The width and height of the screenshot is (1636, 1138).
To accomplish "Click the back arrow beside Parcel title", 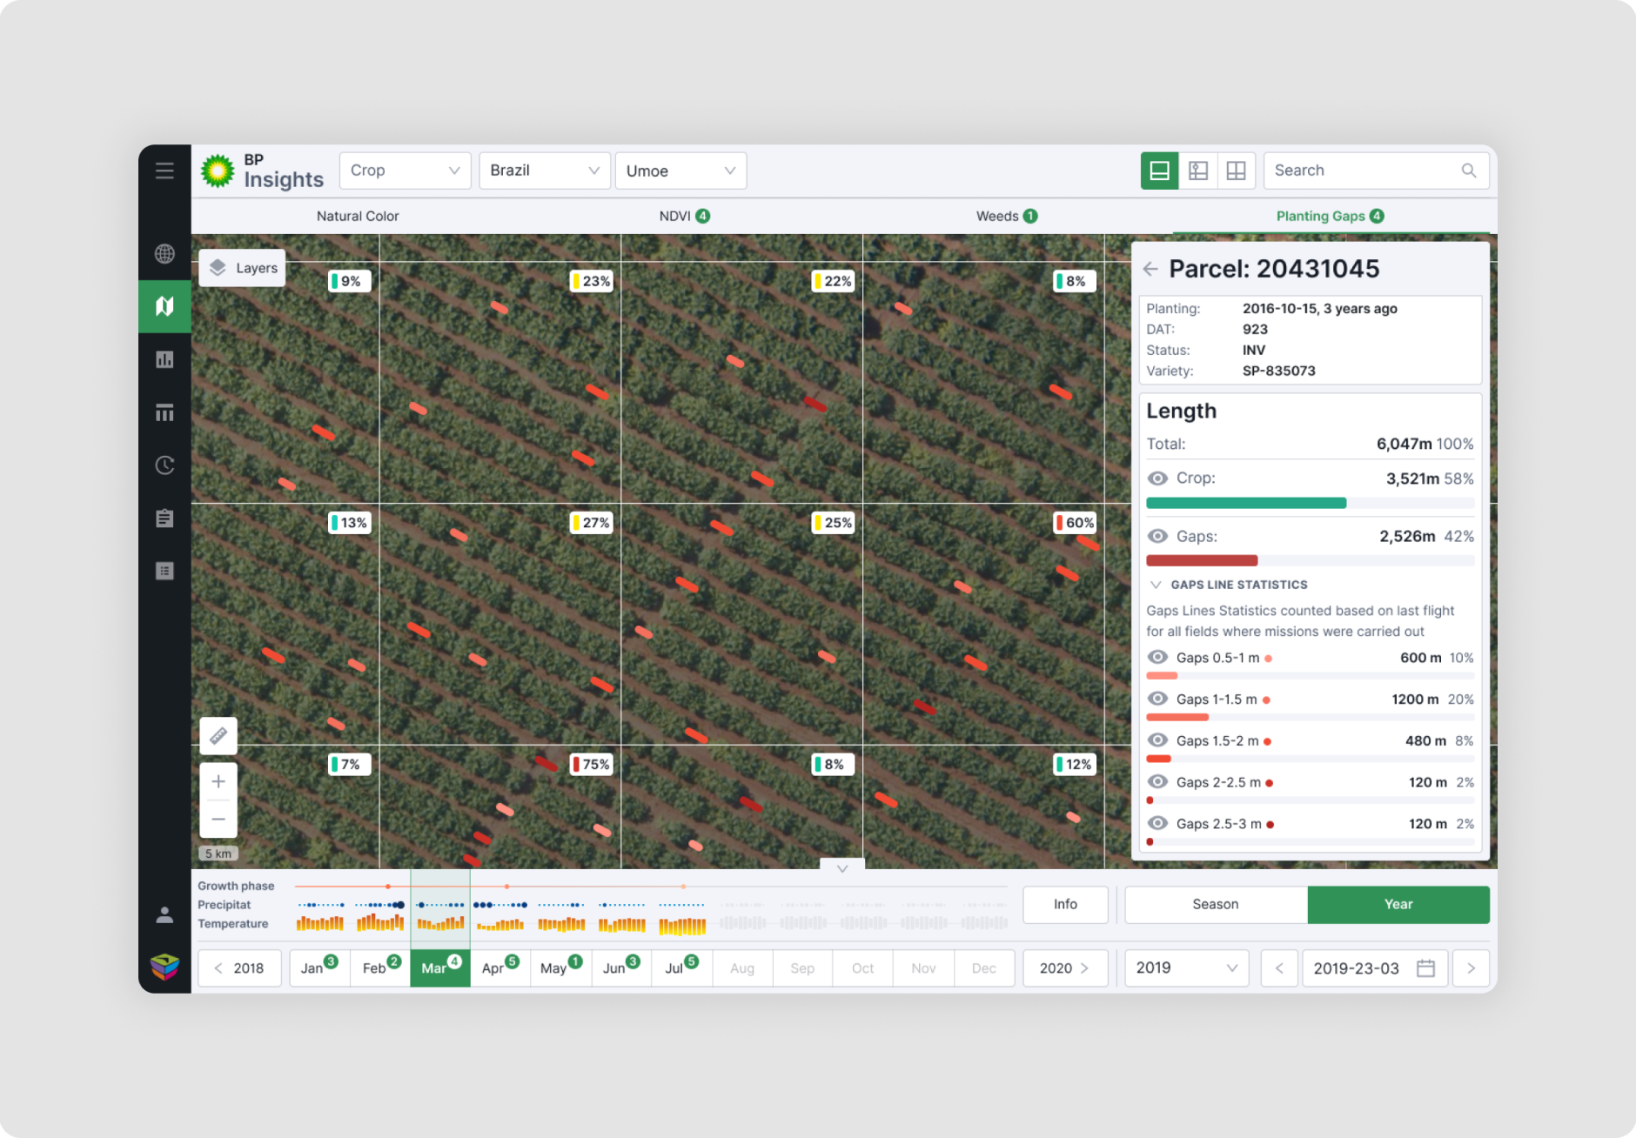I will 1150,269.
